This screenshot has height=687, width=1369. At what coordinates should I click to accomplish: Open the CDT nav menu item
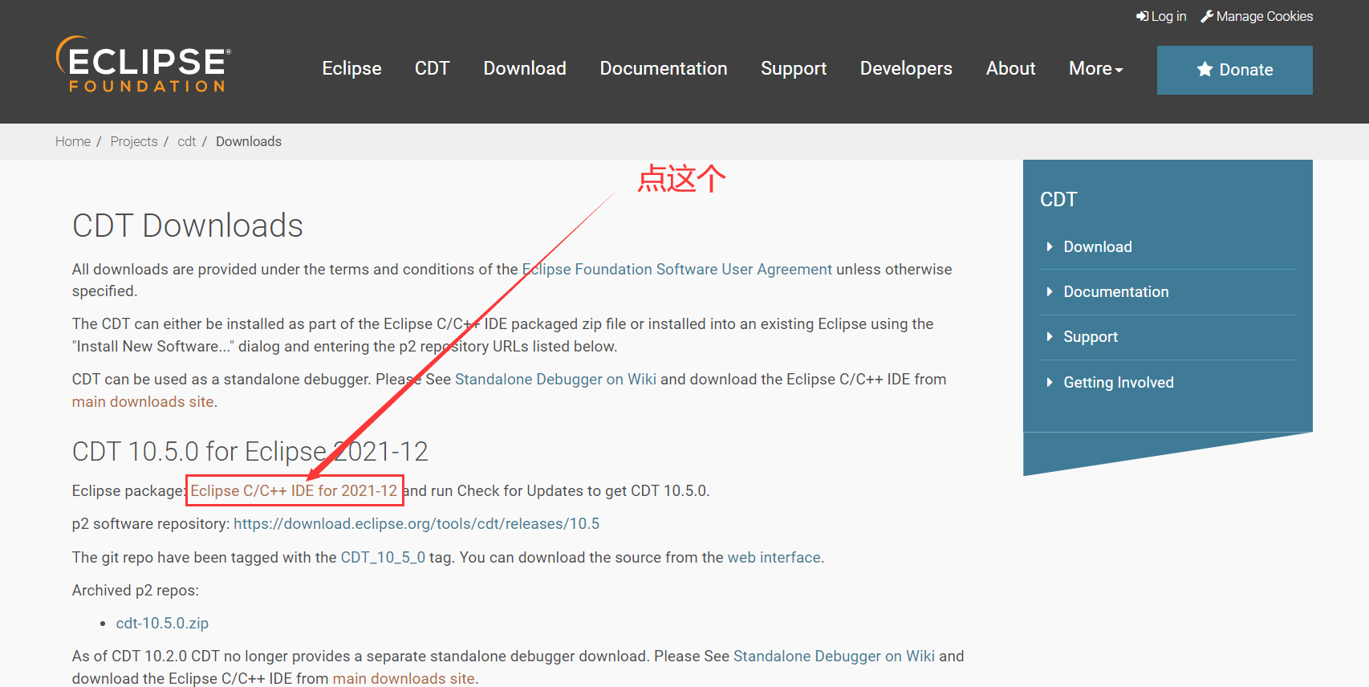pyautogui.click(x=432, y=69)
